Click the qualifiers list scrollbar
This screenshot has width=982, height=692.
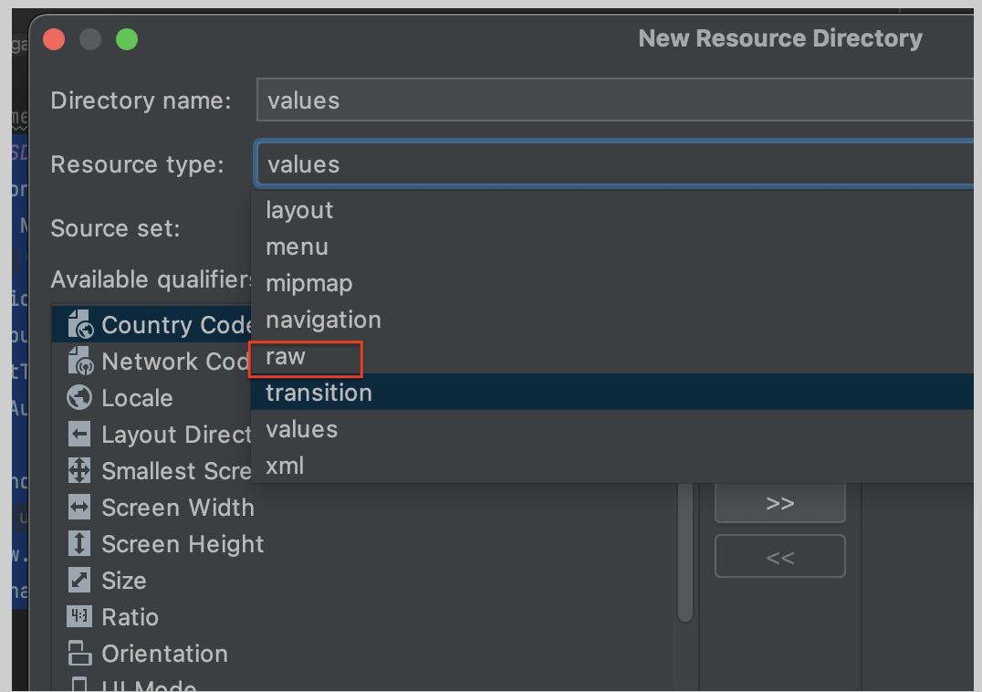pos(685,552)
